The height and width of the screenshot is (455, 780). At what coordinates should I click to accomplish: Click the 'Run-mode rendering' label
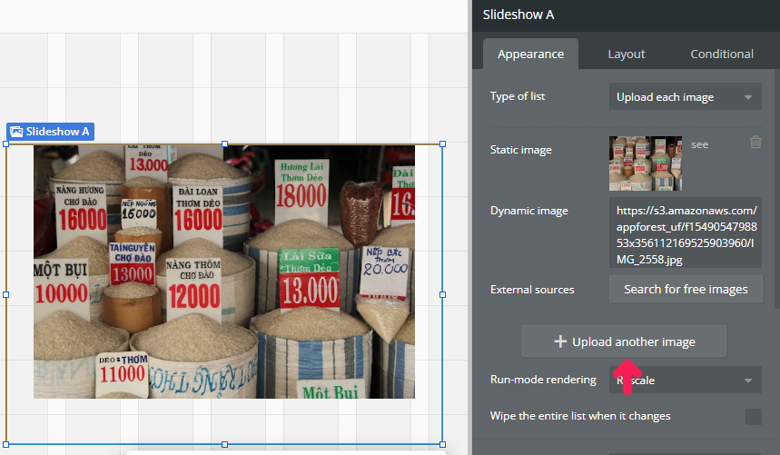(x=543, y=380)
